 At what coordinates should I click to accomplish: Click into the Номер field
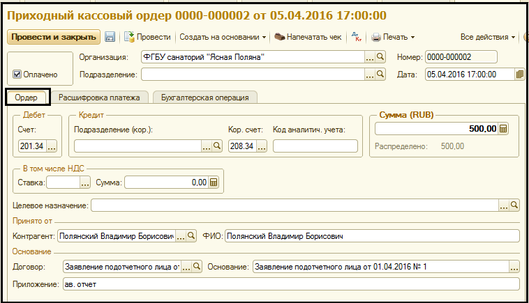coord(461,57)
